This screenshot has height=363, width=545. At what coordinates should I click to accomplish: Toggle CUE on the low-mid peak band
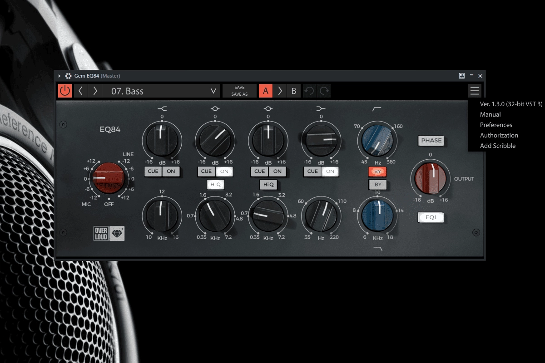(x=259, y=171)
